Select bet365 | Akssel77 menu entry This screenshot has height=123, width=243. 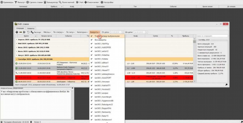coord(107,70)
